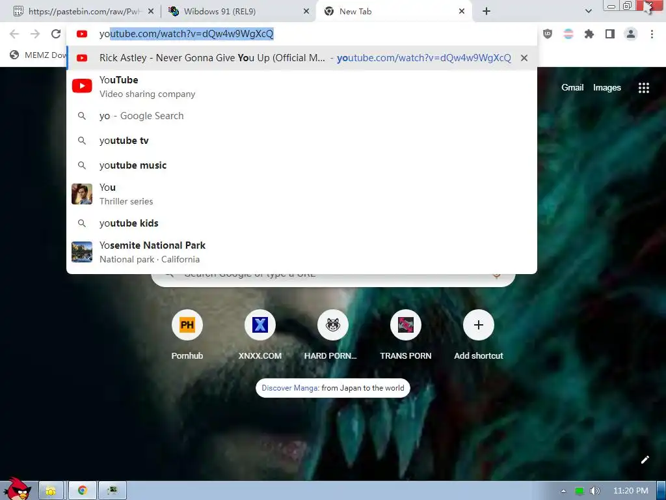Image resolution: width=666 pixels, height=500 pixels.
Task: Select the 'yo - Google Search' suggestion
Action: [302, 116]
